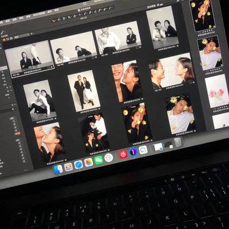Select the standing full-body couple thumbnail
This screenshot has width=229, height=229.
84,90
